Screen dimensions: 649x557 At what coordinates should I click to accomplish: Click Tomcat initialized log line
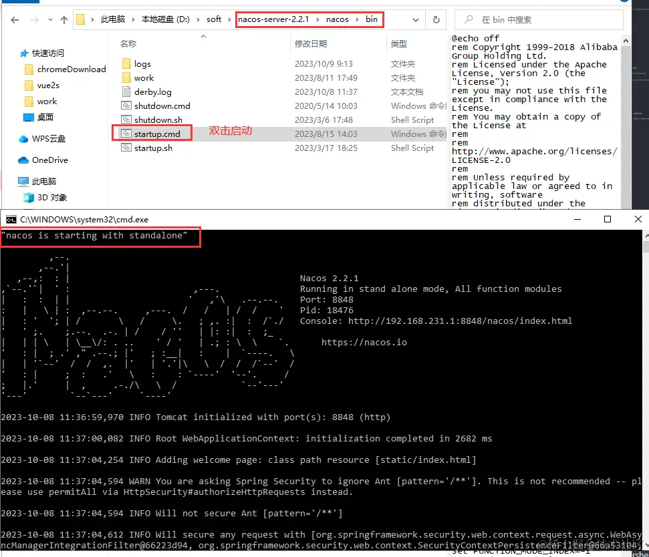tap(195, 417)
